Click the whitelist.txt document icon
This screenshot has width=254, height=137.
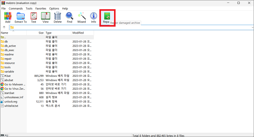coord(2,106)
